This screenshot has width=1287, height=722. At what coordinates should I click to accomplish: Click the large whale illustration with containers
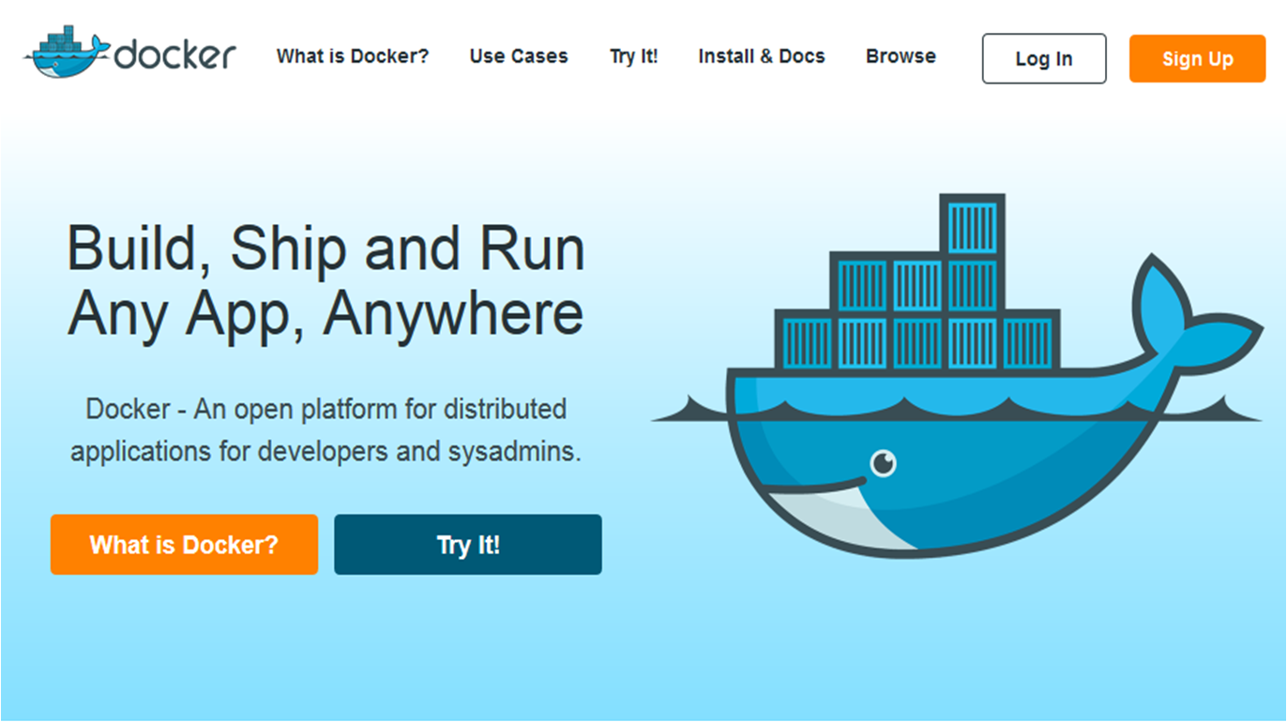pyautogui.click(x=957, y=375)
